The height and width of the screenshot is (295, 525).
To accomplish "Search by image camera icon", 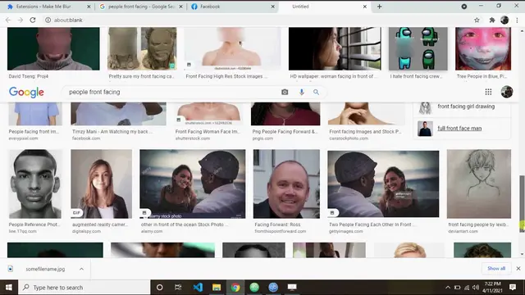I will tap(285, 92).
